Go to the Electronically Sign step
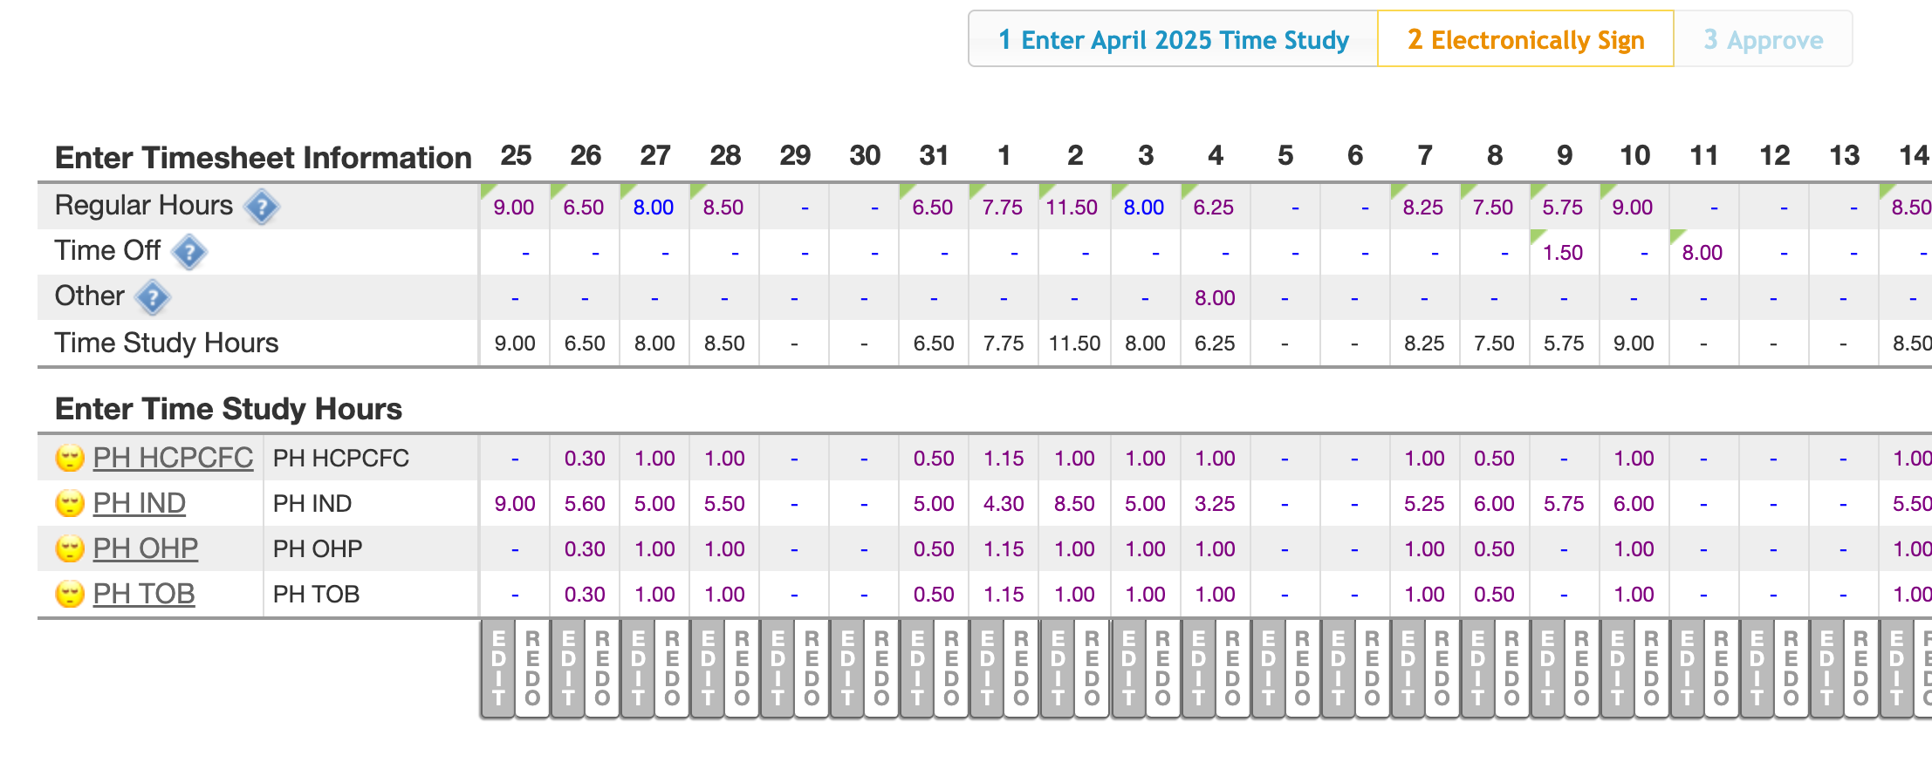Screen dimensions: 1932x762 1525,40
